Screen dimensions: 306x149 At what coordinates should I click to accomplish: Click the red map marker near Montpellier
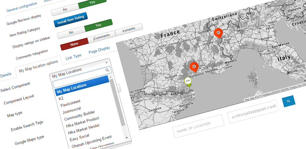(194, 67)
